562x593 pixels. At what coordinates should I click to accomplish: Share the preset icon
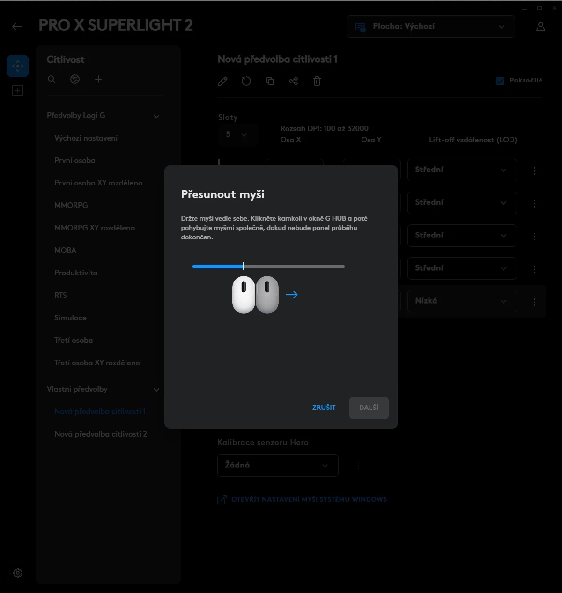coord(293,81)
